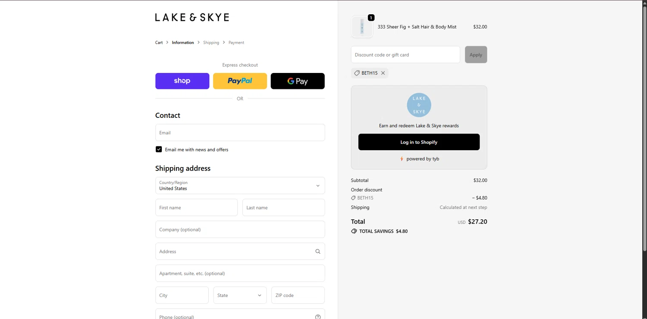This screenshot has width=647, height=319.
Task: Click the Sheer Fig product thumbnail
Action: point(362,27)
